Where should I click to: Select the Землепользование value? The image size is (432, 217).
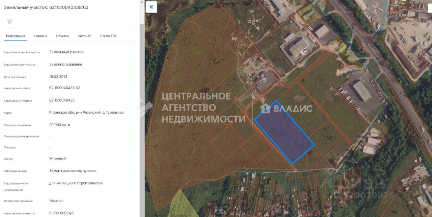click(x=65, y=64)
